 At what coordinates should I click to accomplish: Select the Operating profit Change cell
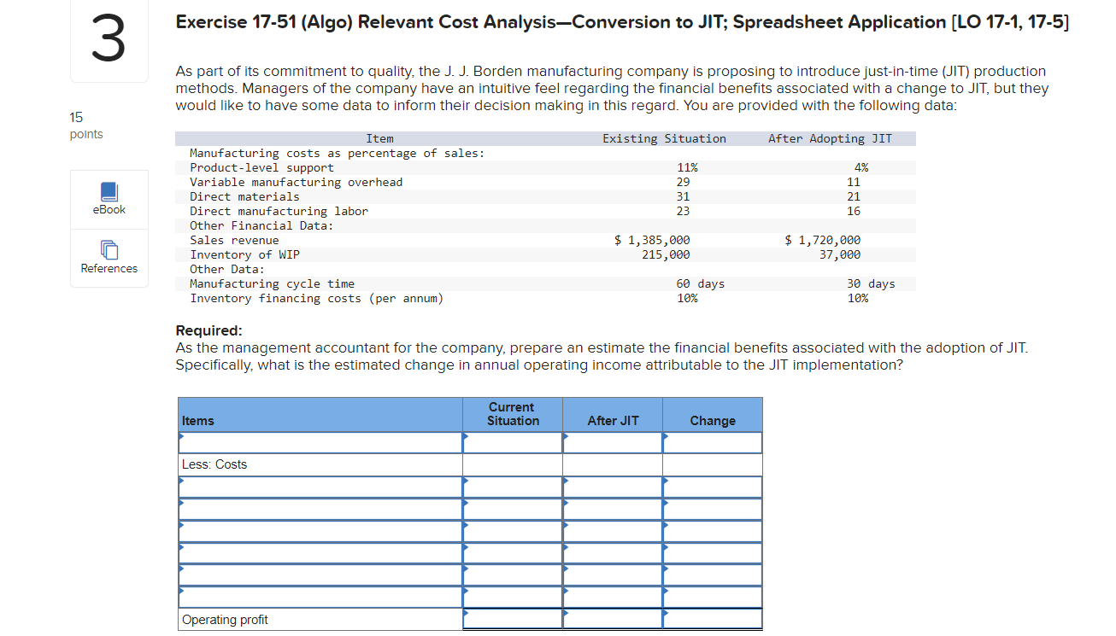tap(712, 616)
